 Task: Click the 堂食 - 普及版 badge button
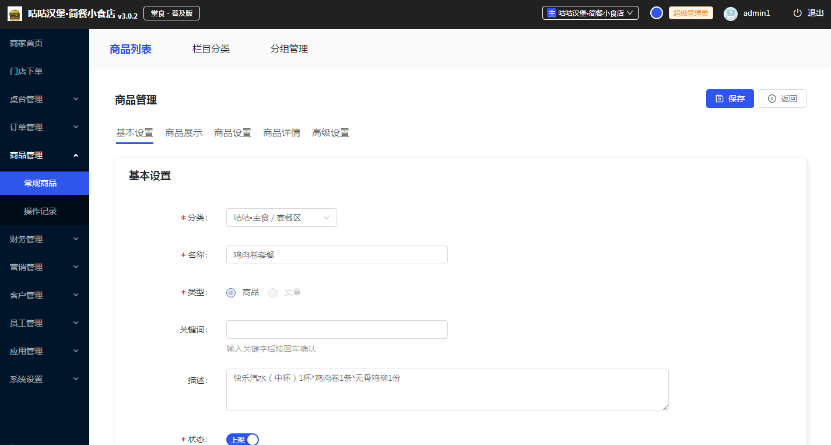click(x=171, y=13)
